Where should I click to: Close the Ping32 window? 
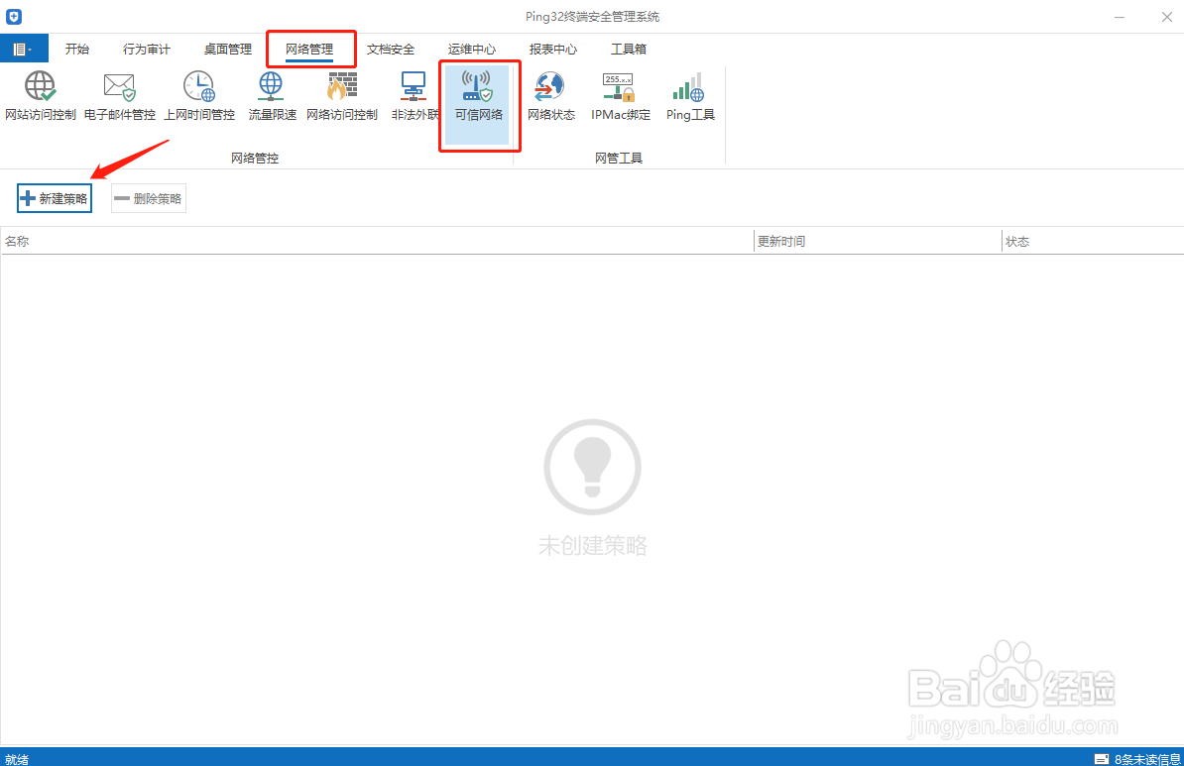1166,17
